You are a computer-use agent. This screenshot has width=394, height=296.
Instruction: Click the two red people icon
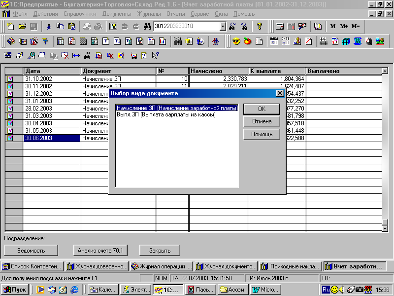[x=215, y=41]
